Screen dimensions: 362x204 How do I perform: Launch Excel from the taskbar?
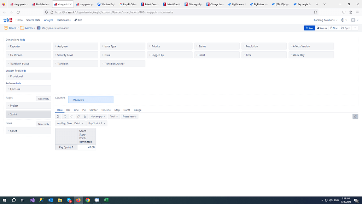[x=106, y=200]
